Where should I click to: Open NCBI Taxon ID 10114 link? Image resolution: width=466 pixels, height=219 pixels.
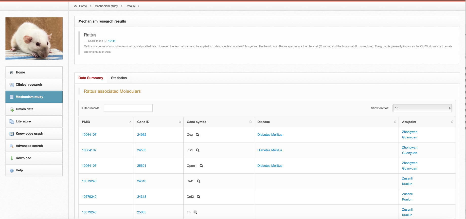(x=112, y=41)
